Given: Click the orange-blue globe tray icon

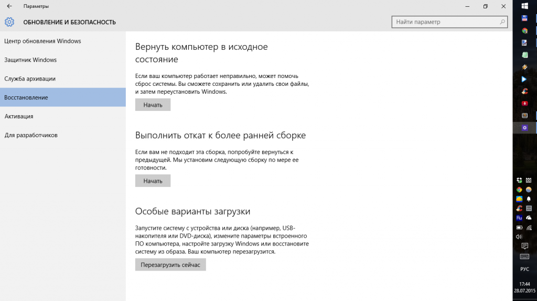Looking at the screenshot, I should coord(529,189).
